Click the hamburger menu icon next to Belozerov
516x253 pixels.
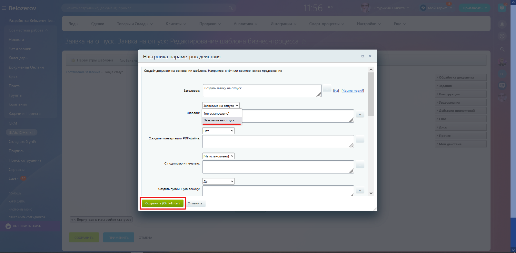click(x=4, y=8)
